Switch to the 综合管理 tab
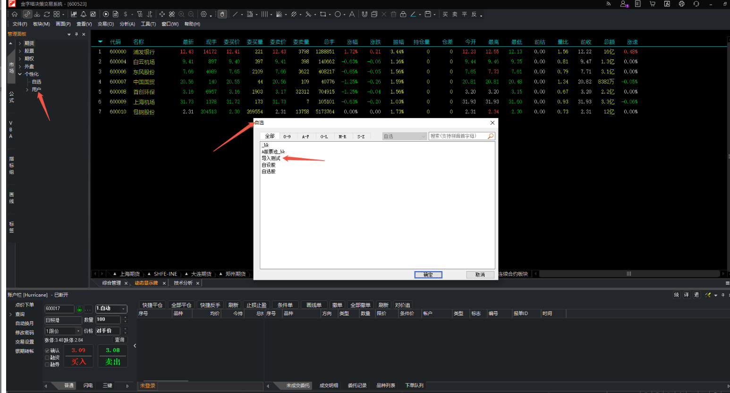The image size is (730, 393). click(112, 283)
